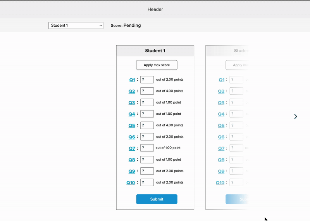Click Submit button in faded second card
Viewport: 310px width, 221px height.
pyautogui.click(x=237, y=199)
